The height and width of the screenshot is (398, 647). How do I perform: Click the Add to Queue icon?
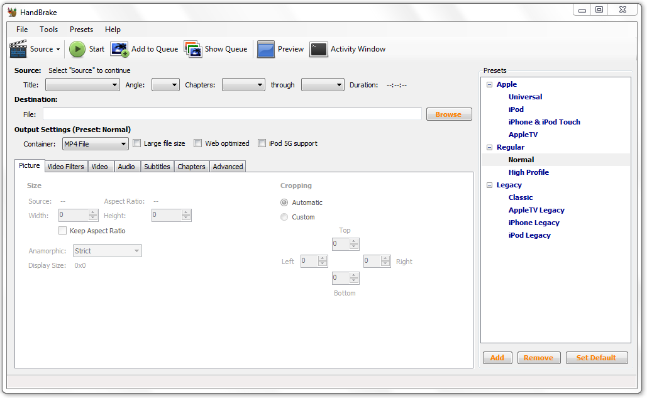tap(119, 49)
